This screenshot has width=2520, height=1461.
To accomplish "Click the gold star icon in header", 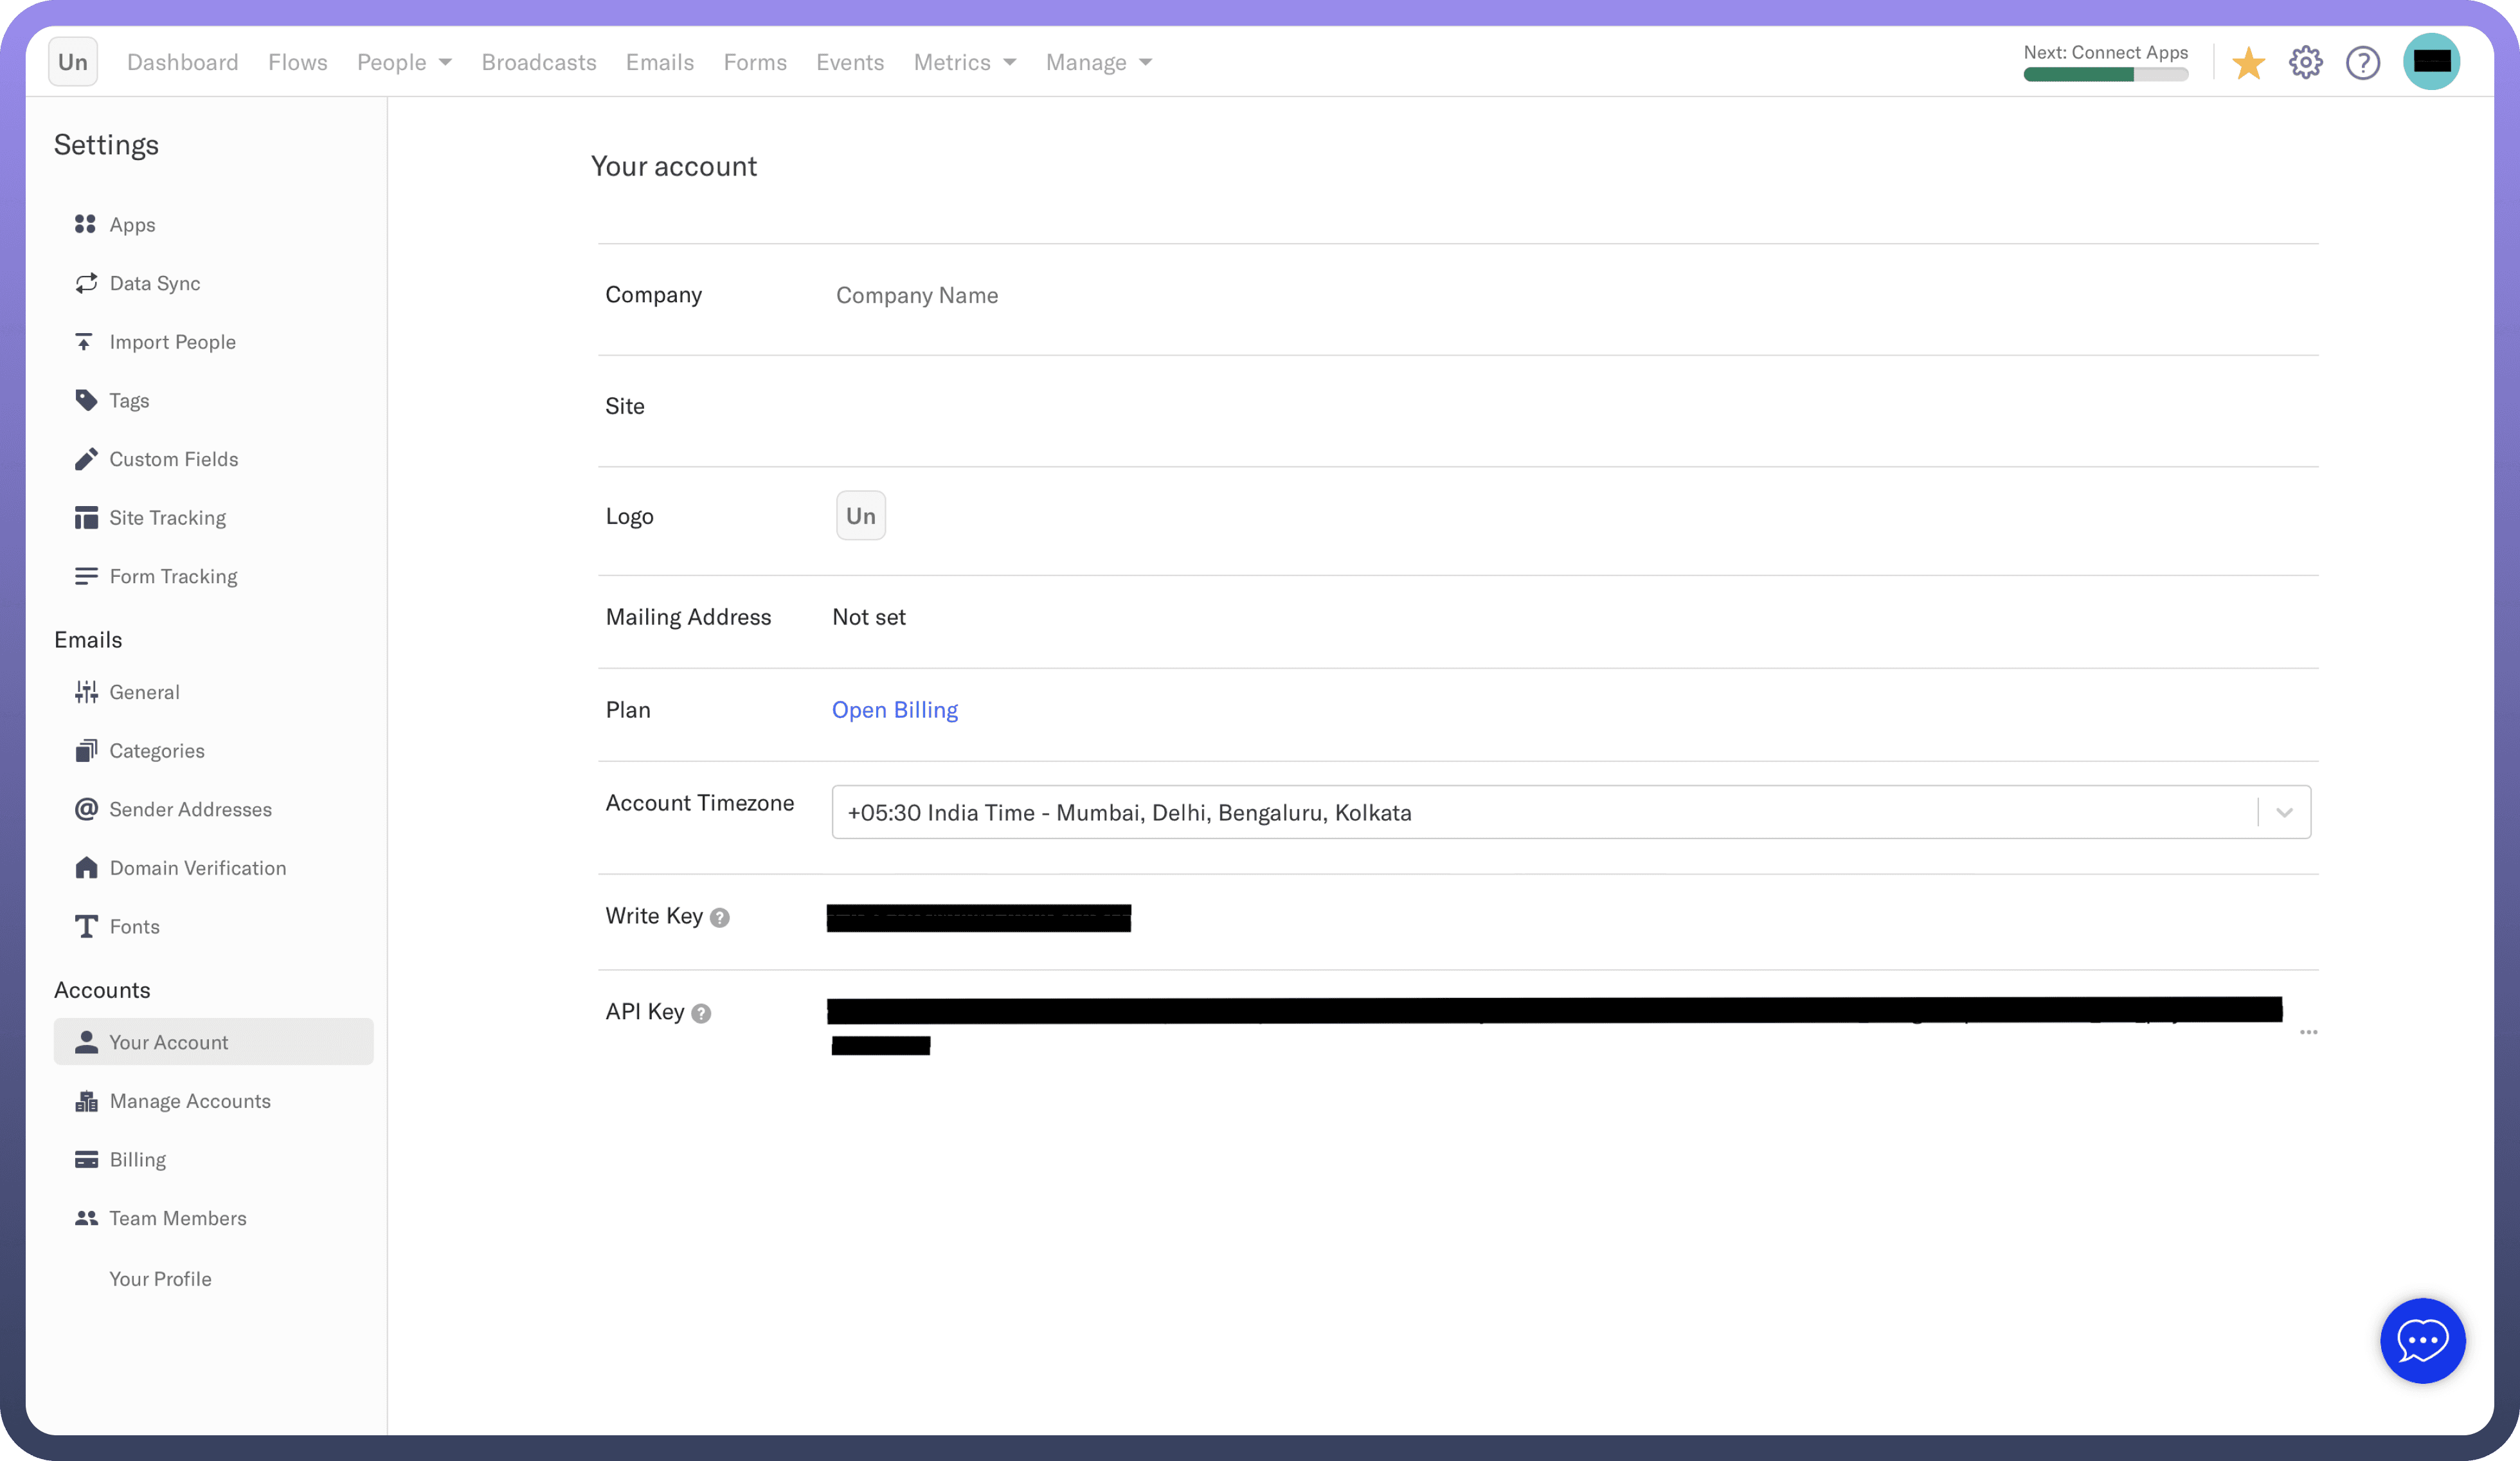I will pos(2248,63).
